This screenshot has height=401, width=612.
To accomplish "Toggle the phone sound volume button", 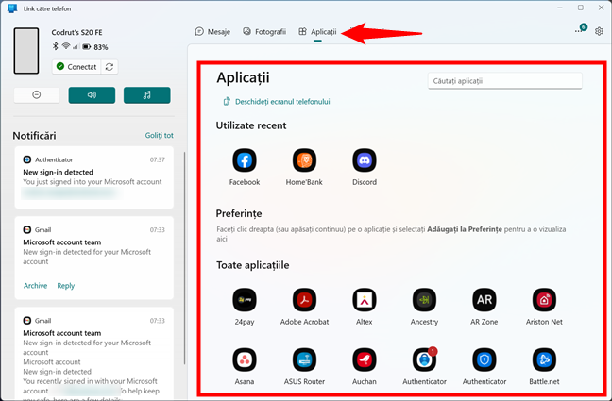I will point(92,94).
